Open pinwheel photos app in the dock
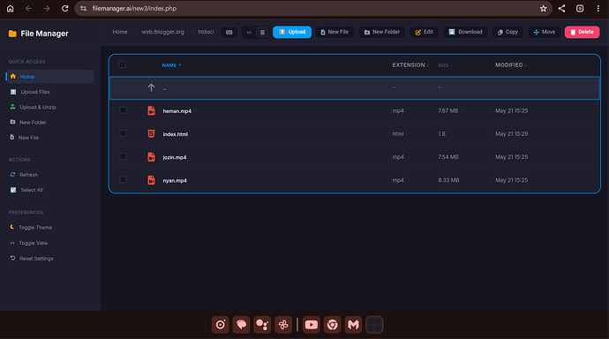Viewport: 609px width, 339px height. pyautogui.click(x=283, y=325)
